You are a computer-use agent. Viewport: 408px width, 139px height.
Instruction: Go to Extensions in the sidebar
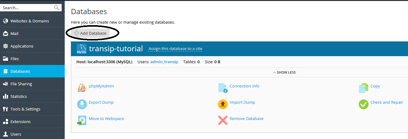pyautogui.click(x=32, y=122)
